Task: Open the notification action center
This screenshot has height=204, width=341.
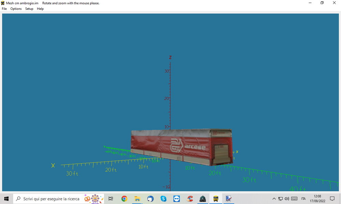Action: [x=332, y=199]
